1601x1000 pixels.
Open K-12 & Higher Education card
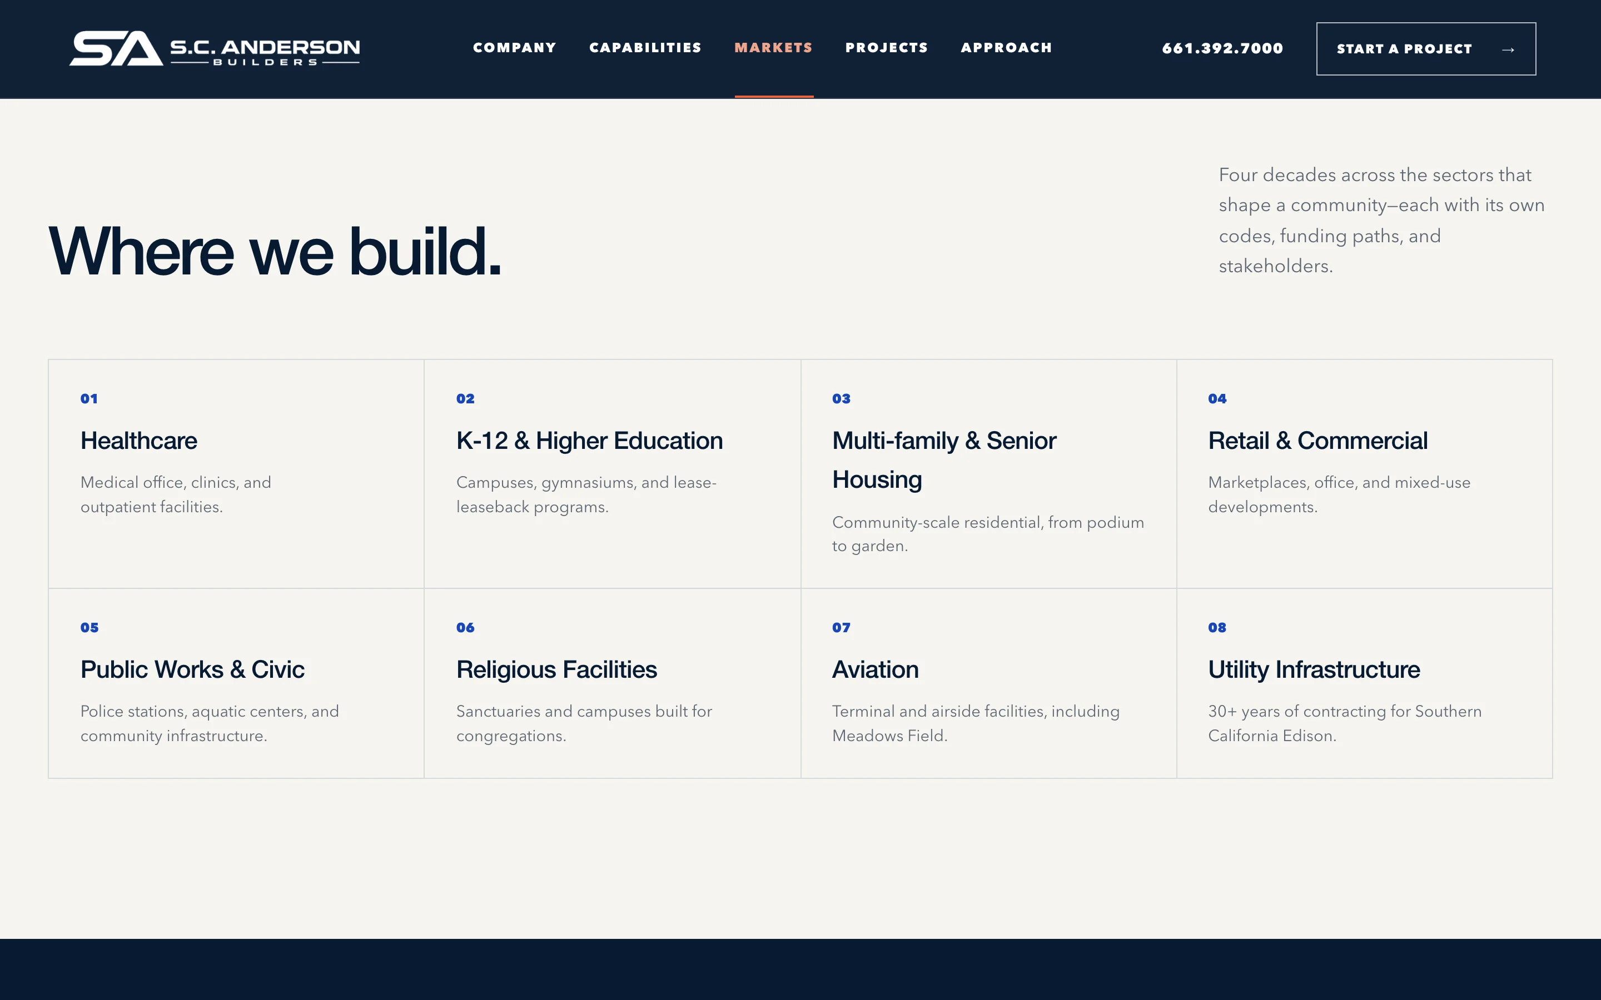pyautogui.click(x=612, y=473)
